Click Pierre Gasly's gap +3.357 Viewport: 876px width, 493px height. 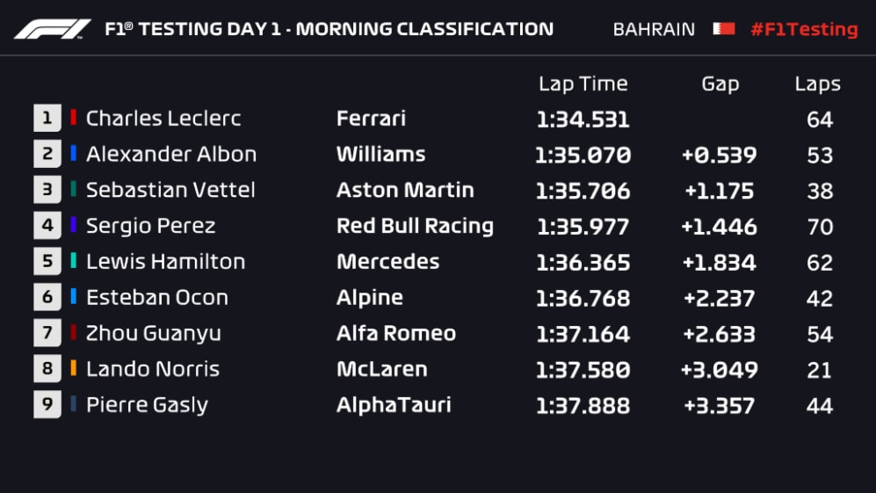(x=719, y=406)
